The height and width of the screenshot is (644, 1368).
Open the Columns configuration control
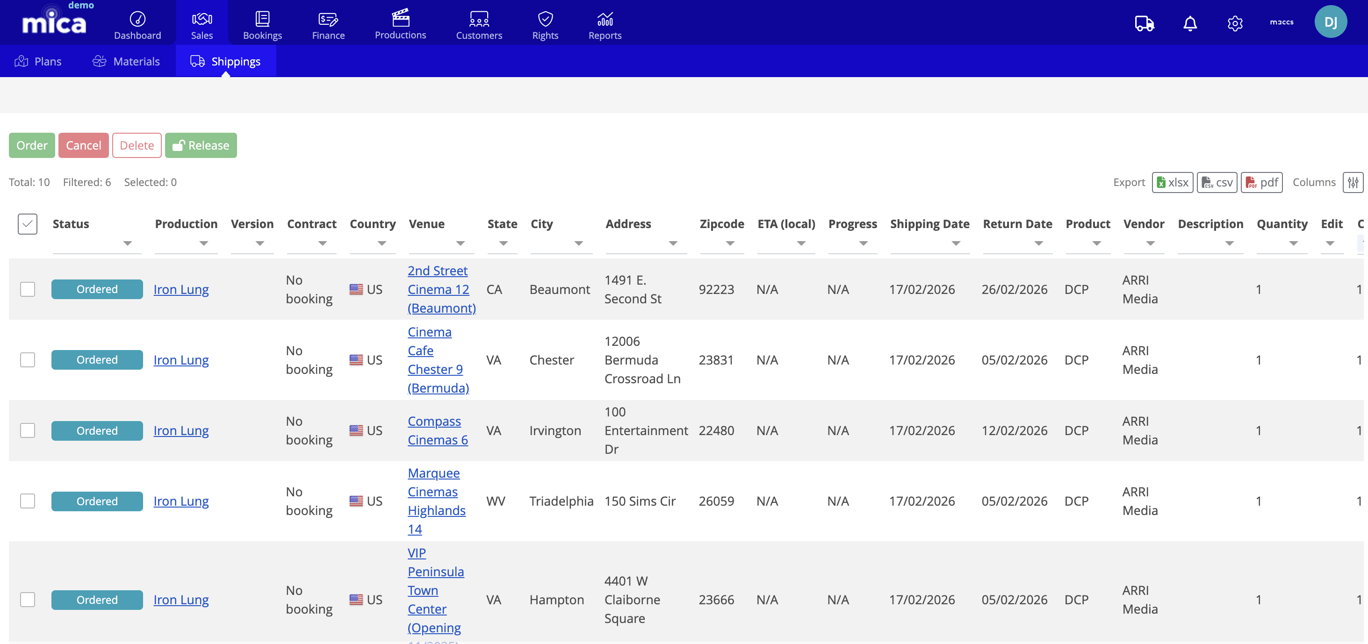click(x=1353, y=182)
